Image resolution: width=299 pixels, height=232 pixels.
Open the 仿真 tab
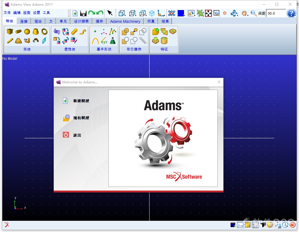[151, 21]
